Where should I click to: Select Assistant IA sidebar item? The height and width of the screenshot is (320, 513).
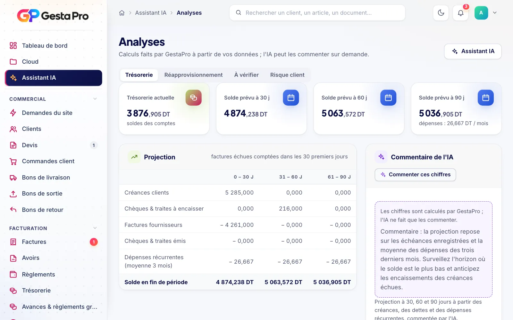click(x=54, y=78)
